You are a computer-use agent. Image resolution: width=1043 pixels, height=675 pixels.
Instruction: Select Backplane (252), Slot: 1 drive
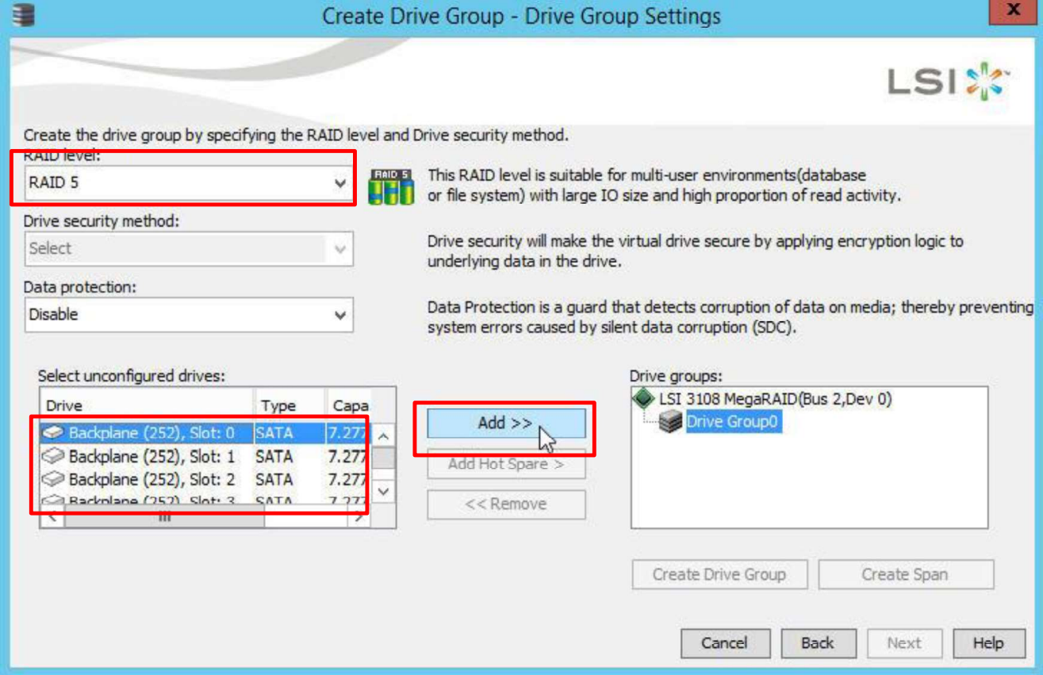point(151,456)
